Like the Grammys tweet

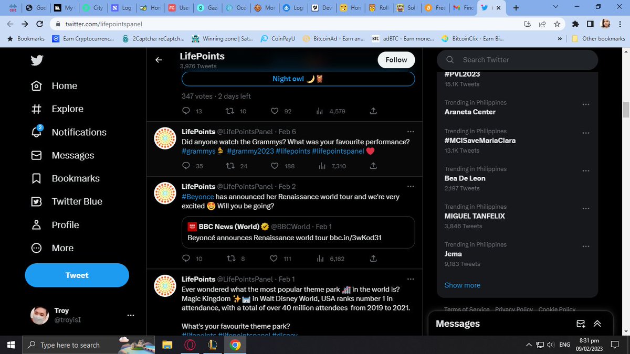(x=275, y=166)
